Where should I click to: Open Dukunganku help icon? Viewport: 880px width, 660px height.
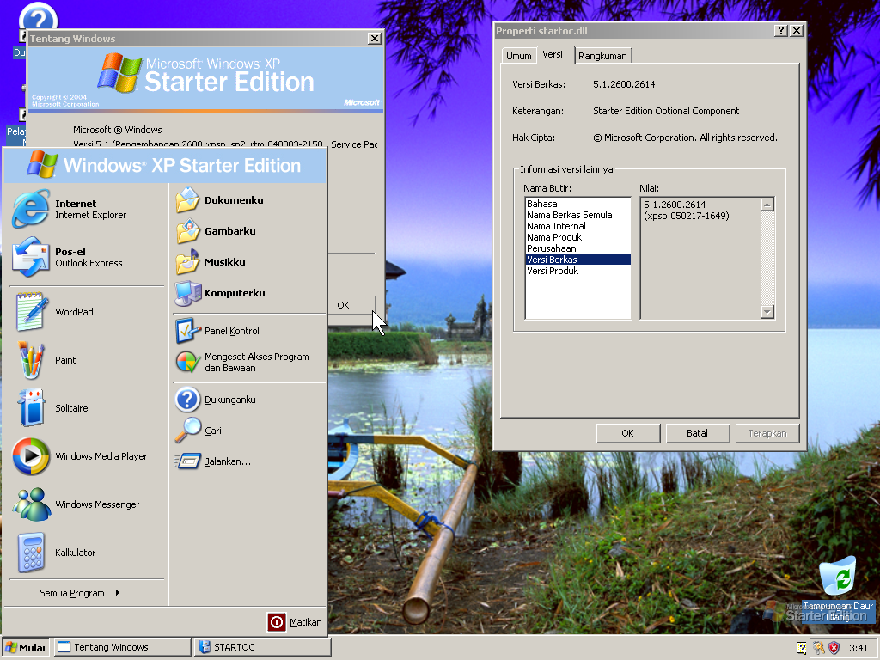click(187, 400)
